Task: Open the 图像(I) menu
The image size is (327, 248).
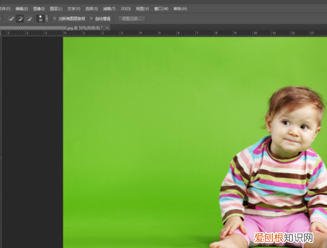Action: click(39, 9)
